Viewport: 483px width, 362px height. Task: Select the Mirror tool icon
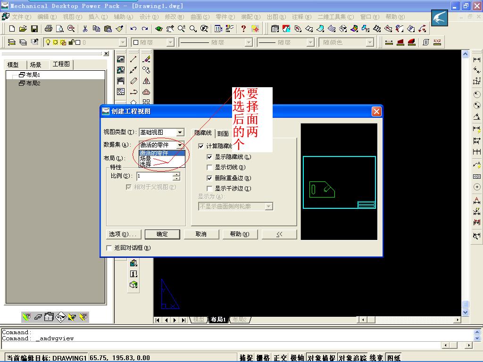[x=146, y=81]
